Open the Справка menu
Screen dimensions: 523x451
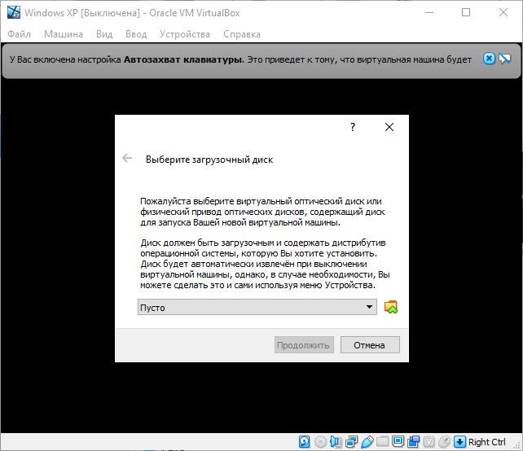point(241,34)
